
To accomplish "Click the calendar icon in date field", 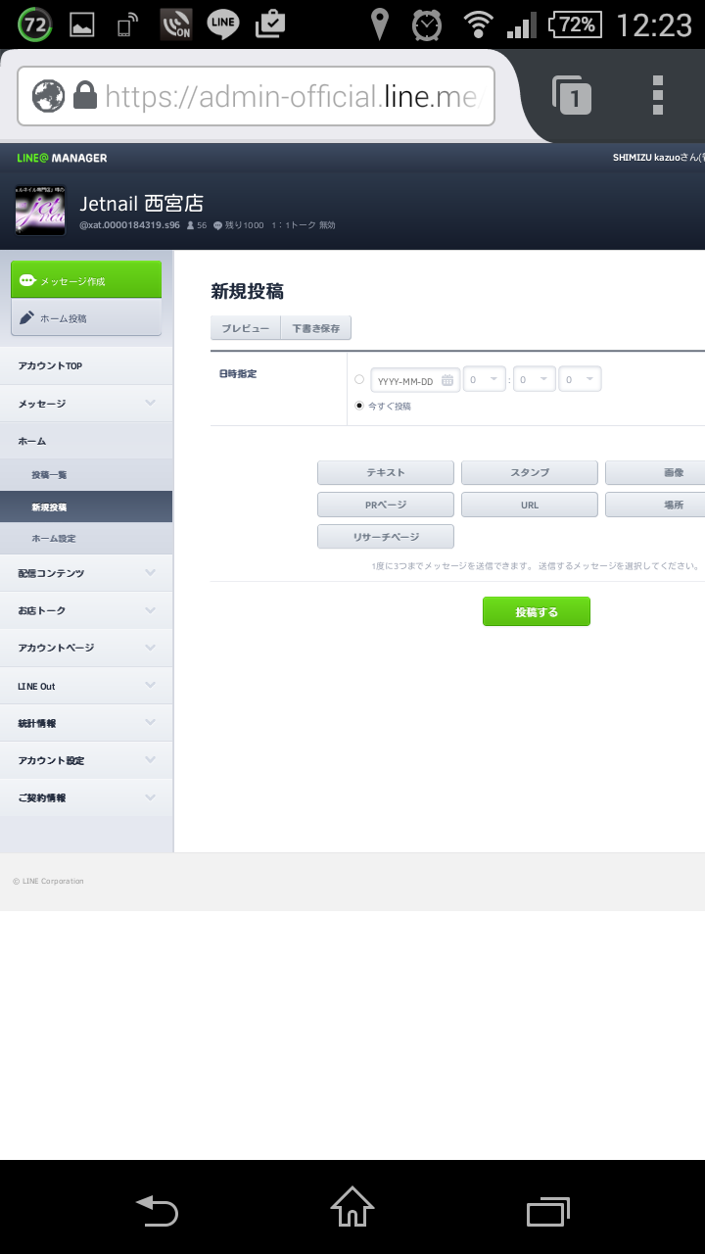I will [447, 381].
